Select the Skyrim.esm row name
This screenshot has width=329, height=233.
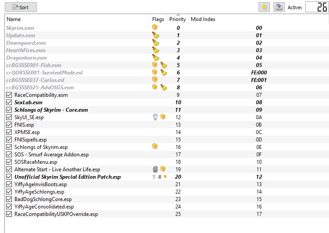(x=20, y=28)
